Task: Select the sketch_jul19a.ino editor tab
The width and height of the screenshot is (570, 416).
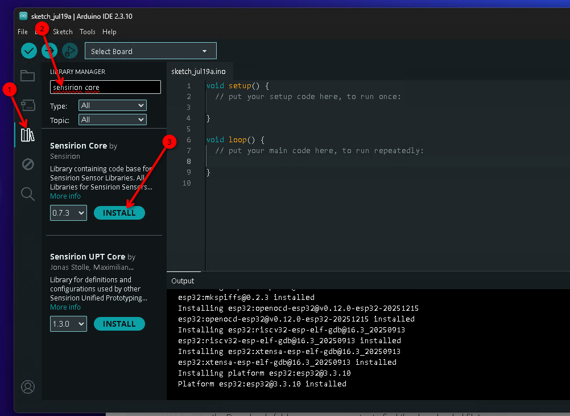Action: [x=199, y=71]
